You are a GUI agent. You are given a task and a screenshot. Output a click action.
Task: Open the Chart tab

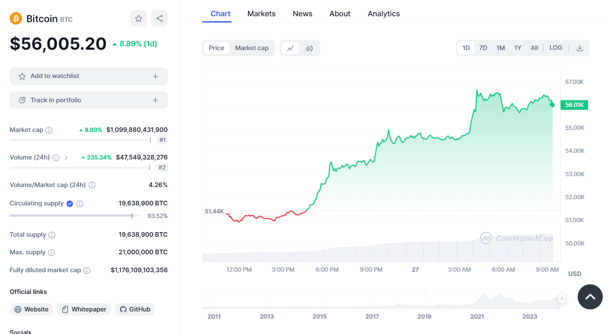click(x=221, y=14)
